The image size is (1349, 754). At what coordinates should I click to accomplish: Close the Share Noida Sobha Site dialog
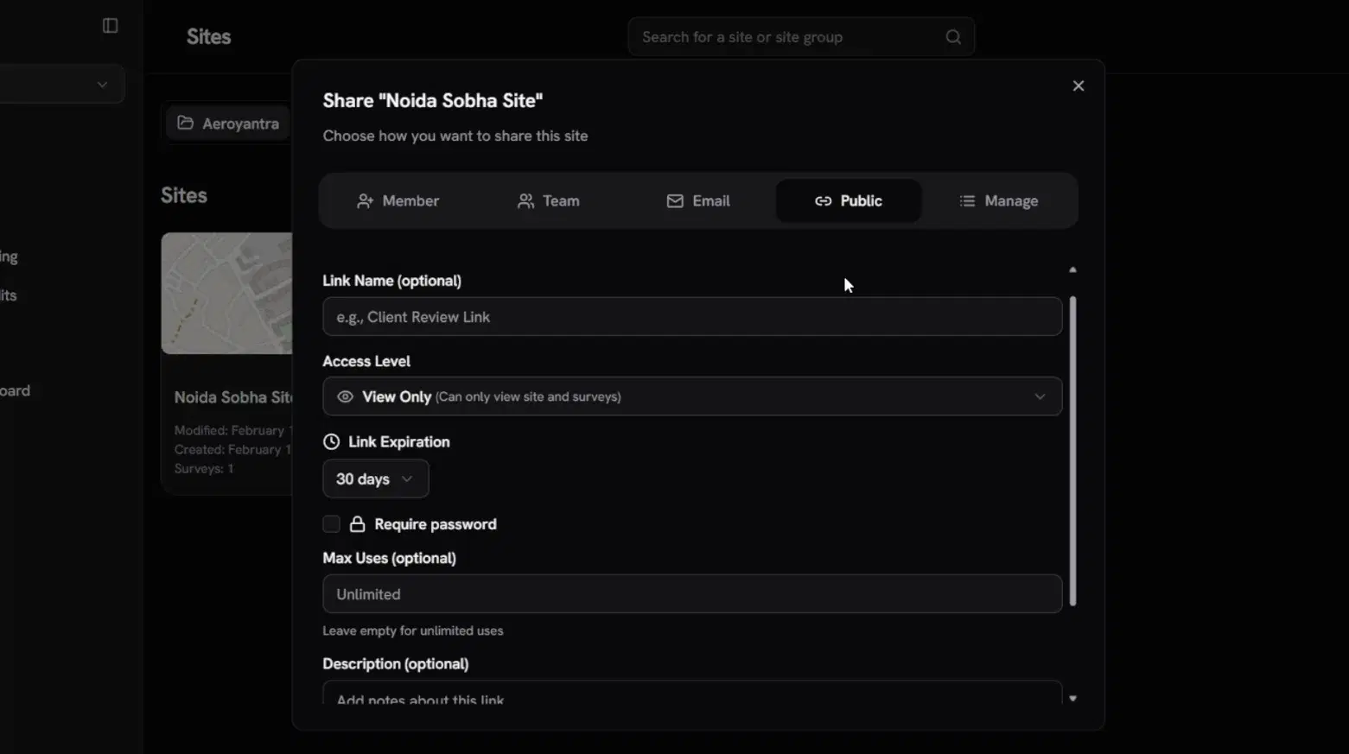(1078, 85)
